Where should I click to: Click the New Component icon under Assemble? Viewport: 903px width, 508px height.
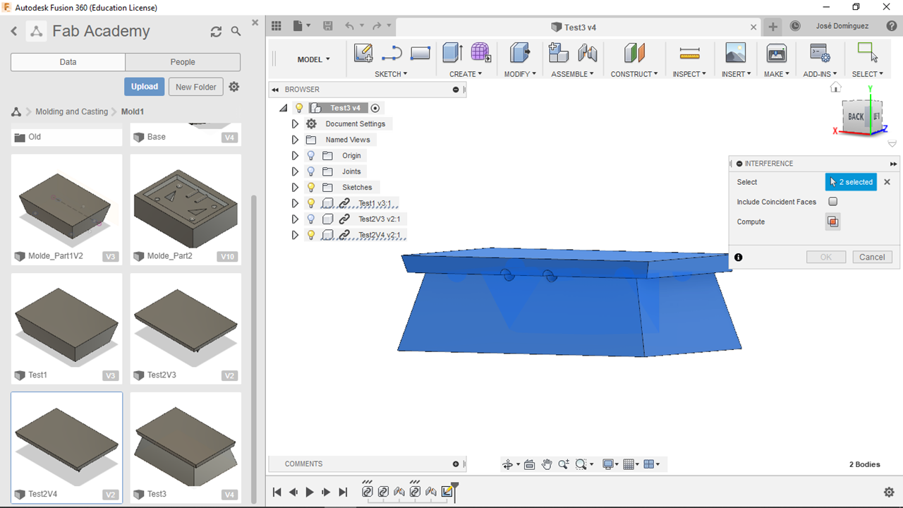559,53
